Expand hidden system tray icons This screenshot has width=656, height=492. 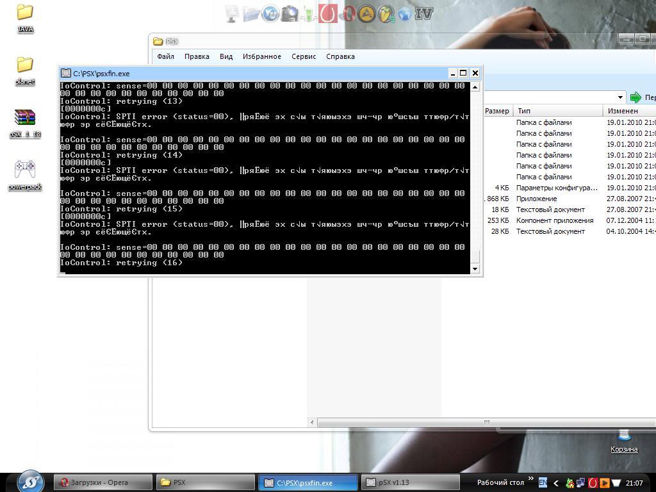tap(555, 483)
